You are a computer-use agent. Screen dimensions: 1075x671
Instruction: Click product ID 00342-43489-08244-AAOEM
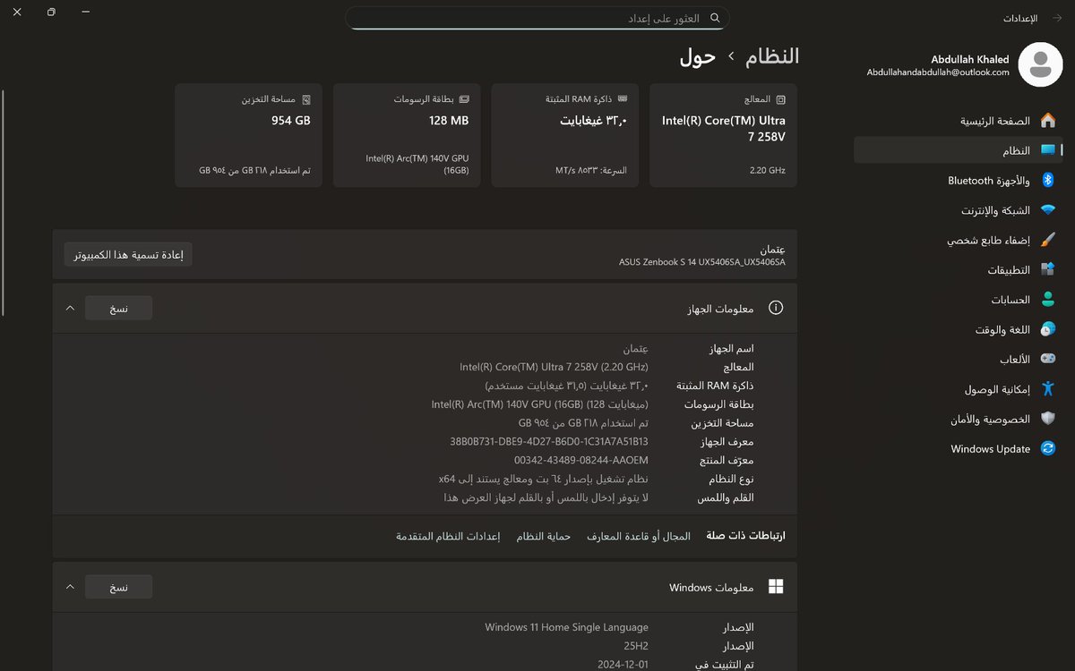click(x=581, y=460)
